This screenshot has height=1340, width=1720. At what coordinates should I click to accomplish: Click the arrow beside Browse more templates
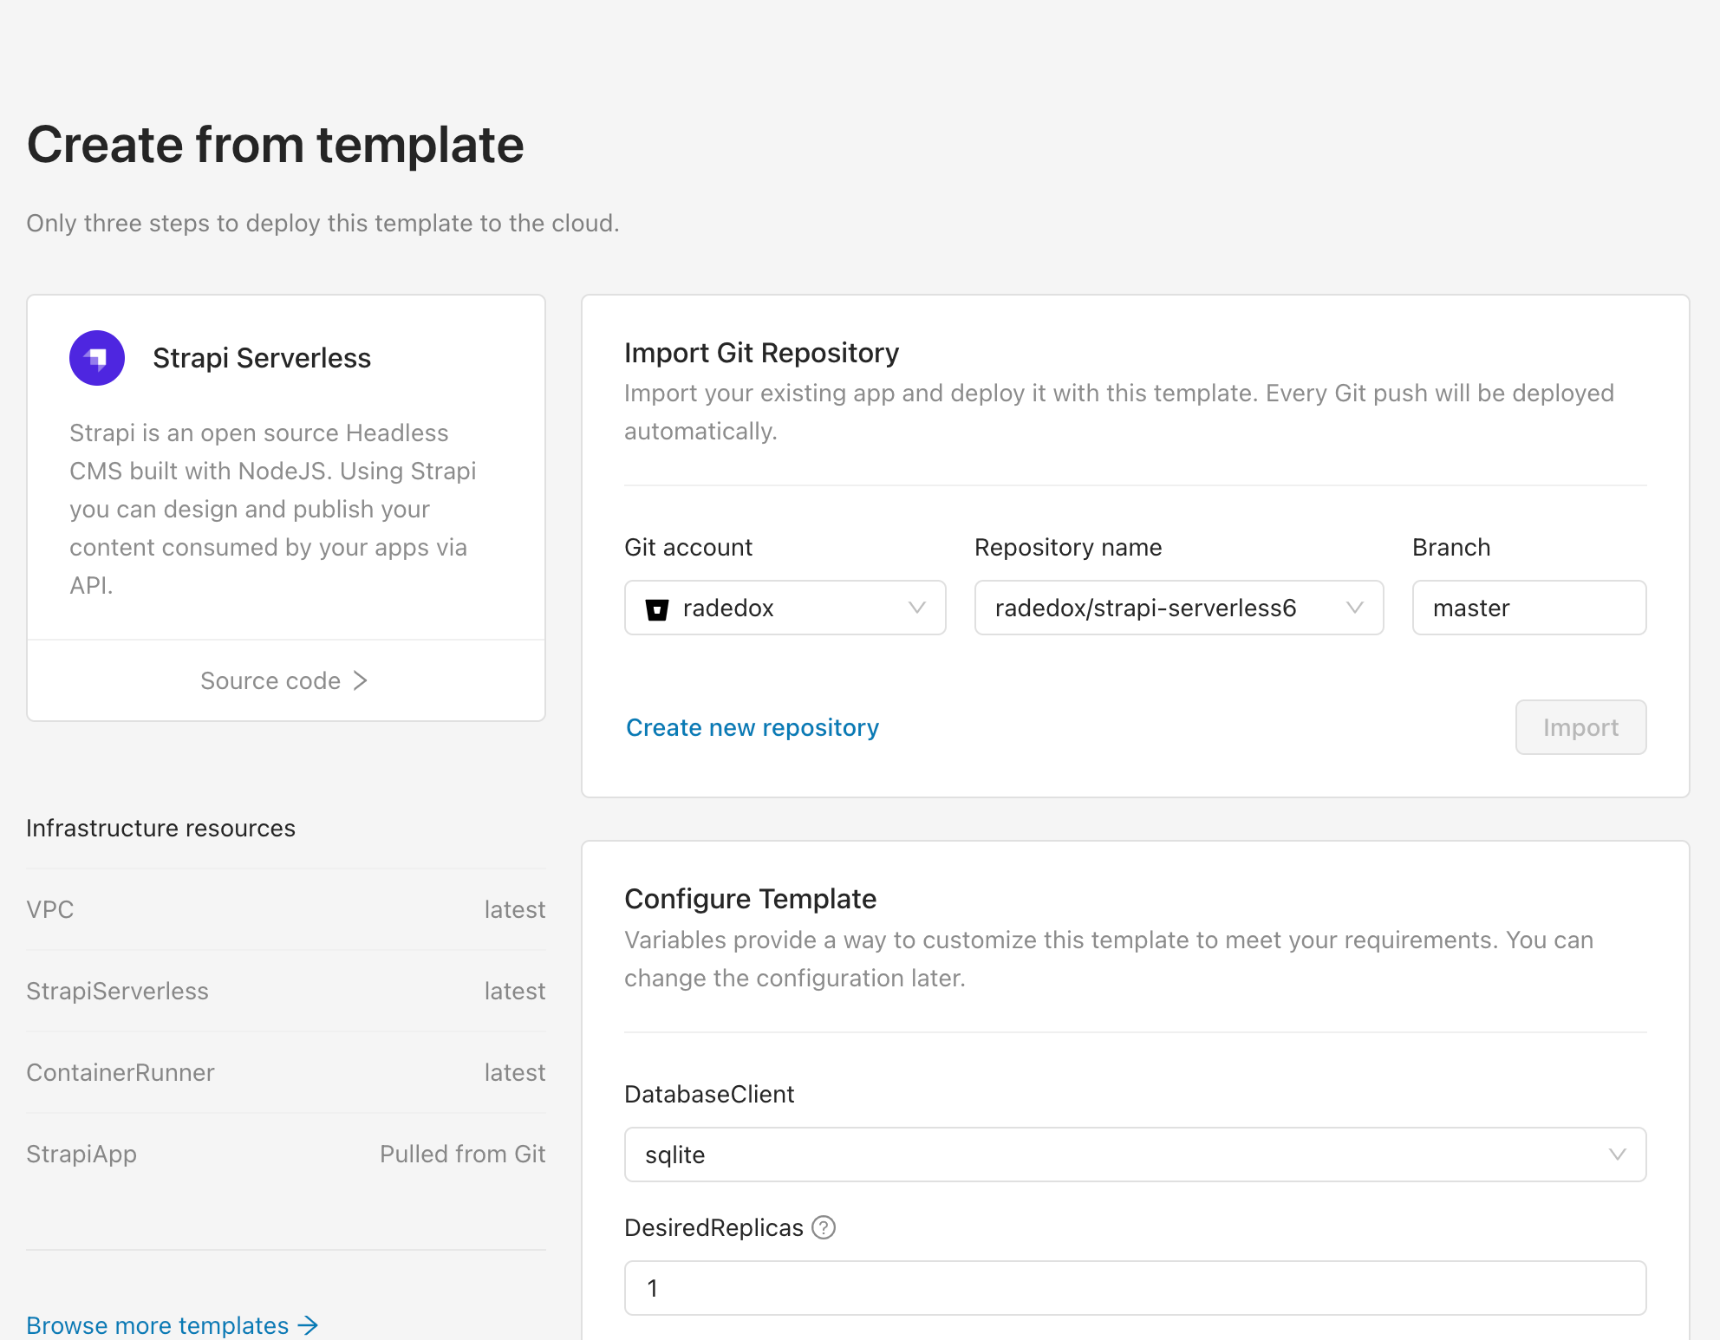[x=308, y=1325]
